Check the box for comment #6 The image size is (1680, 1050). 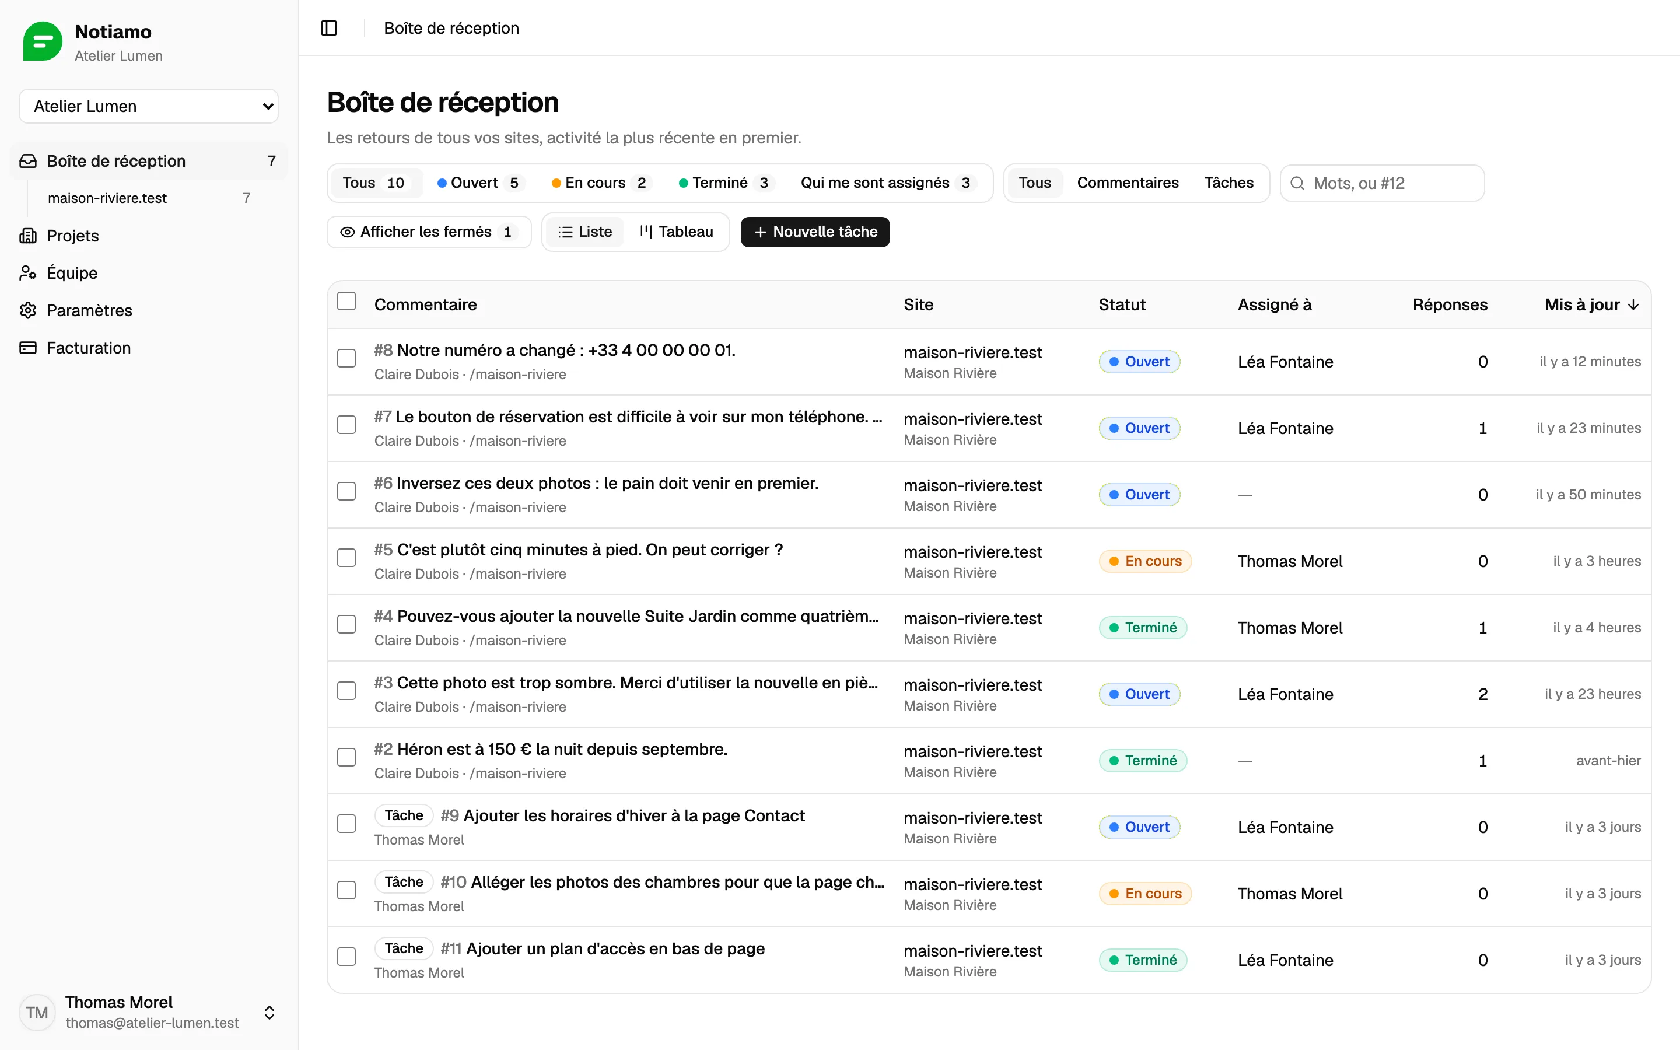[346, 492]
